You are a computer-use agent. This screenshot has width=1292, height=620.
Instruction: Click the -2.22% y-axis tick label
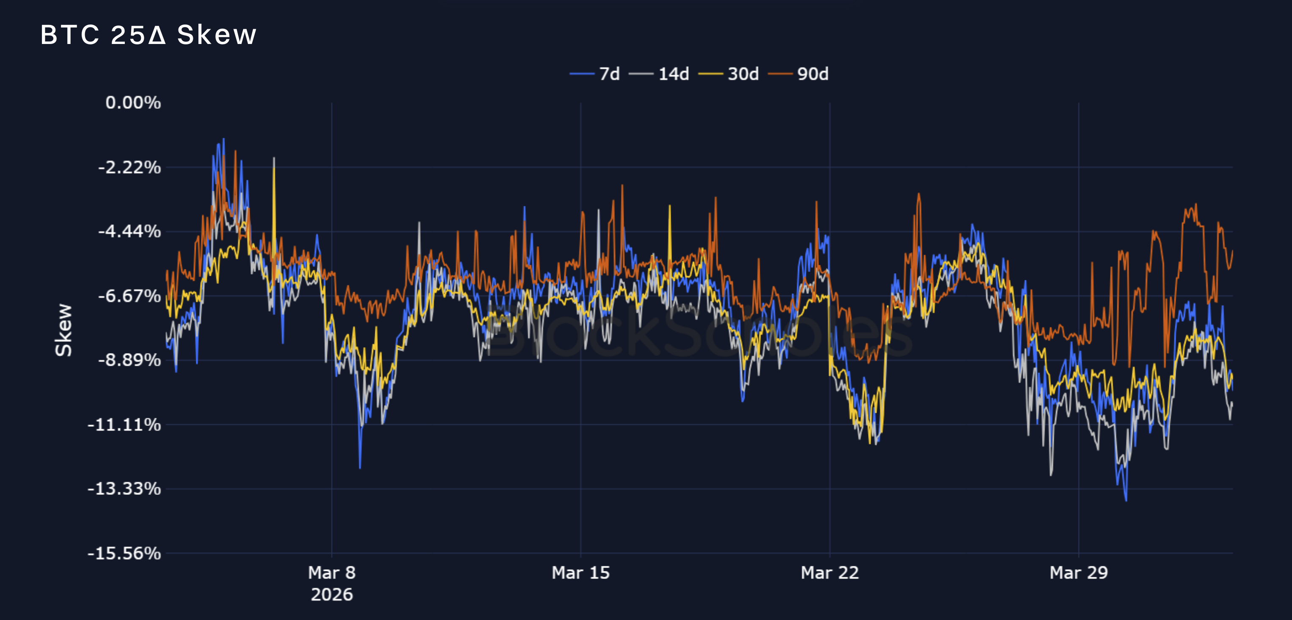[x=129, y=167]
